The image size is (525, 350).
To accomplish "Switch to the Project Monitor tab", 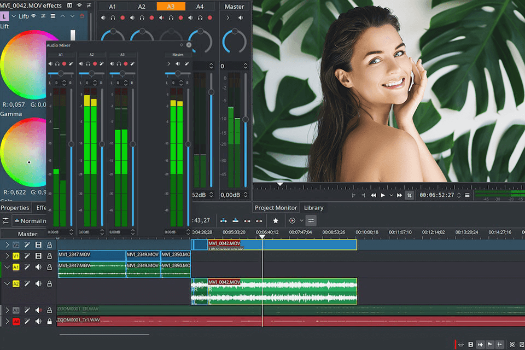I will (276, 208).
